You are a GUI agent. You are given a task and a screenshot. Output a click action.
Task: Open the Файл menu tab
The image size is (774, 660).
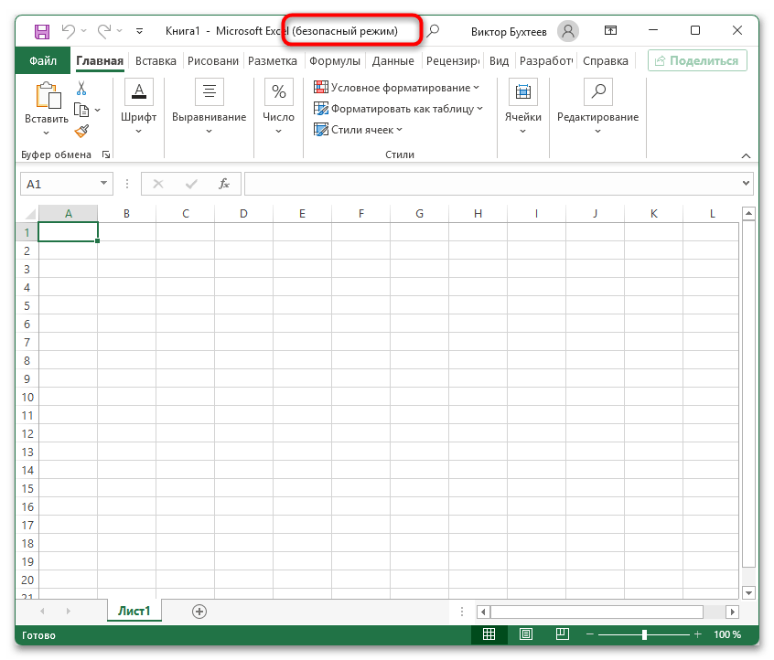pos(43,61)
